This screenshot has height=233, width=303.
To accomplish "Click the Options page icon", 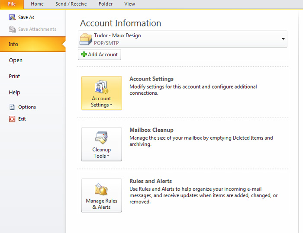I will click(12, 107).
